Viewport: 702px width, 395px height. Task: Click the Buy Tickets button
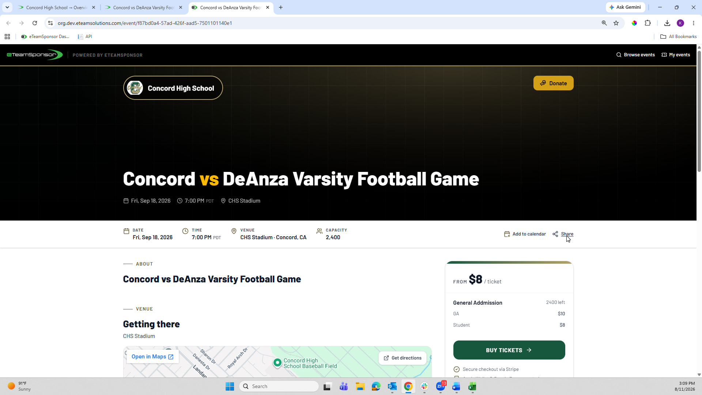coord(509,350)
